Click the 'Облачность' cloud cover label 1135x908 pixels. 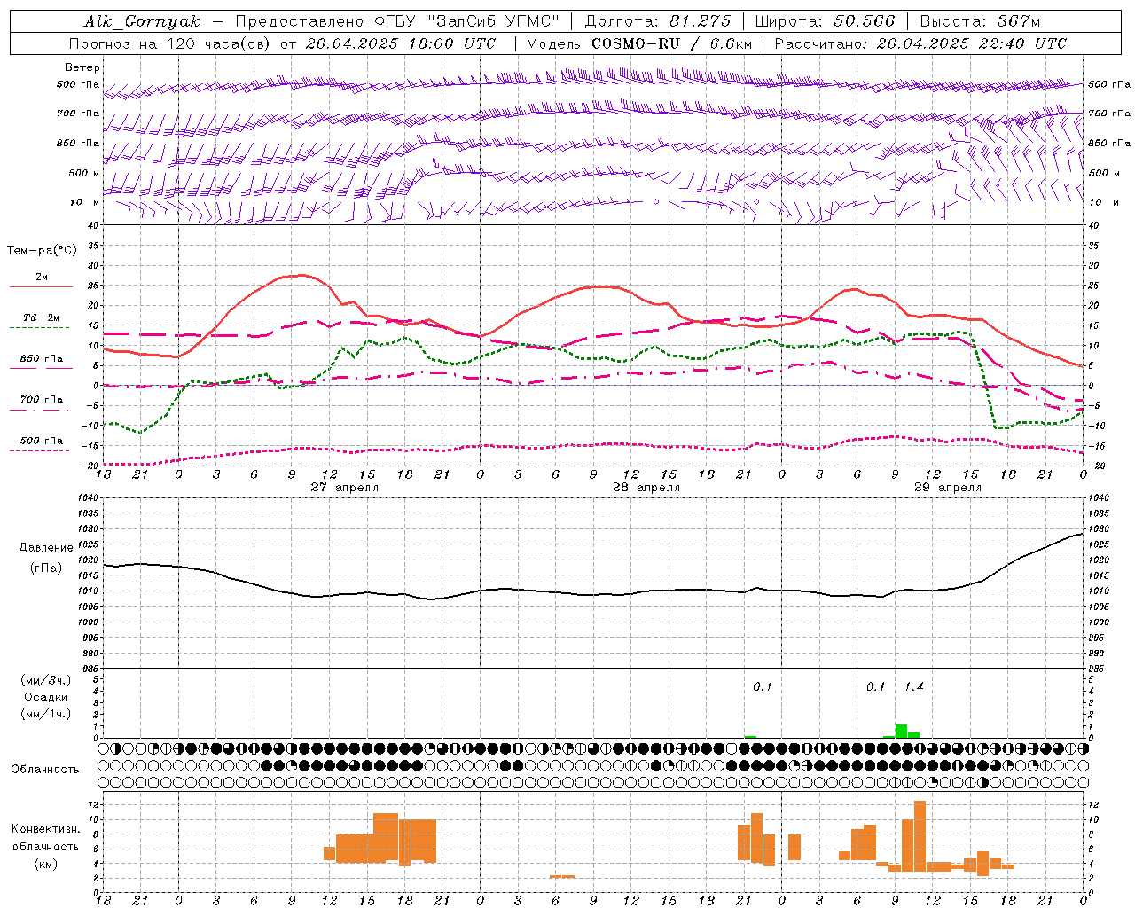(45, 770)
